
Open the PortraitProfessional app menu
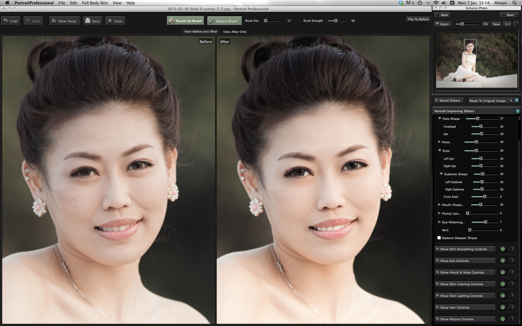[x=34, y=3]
